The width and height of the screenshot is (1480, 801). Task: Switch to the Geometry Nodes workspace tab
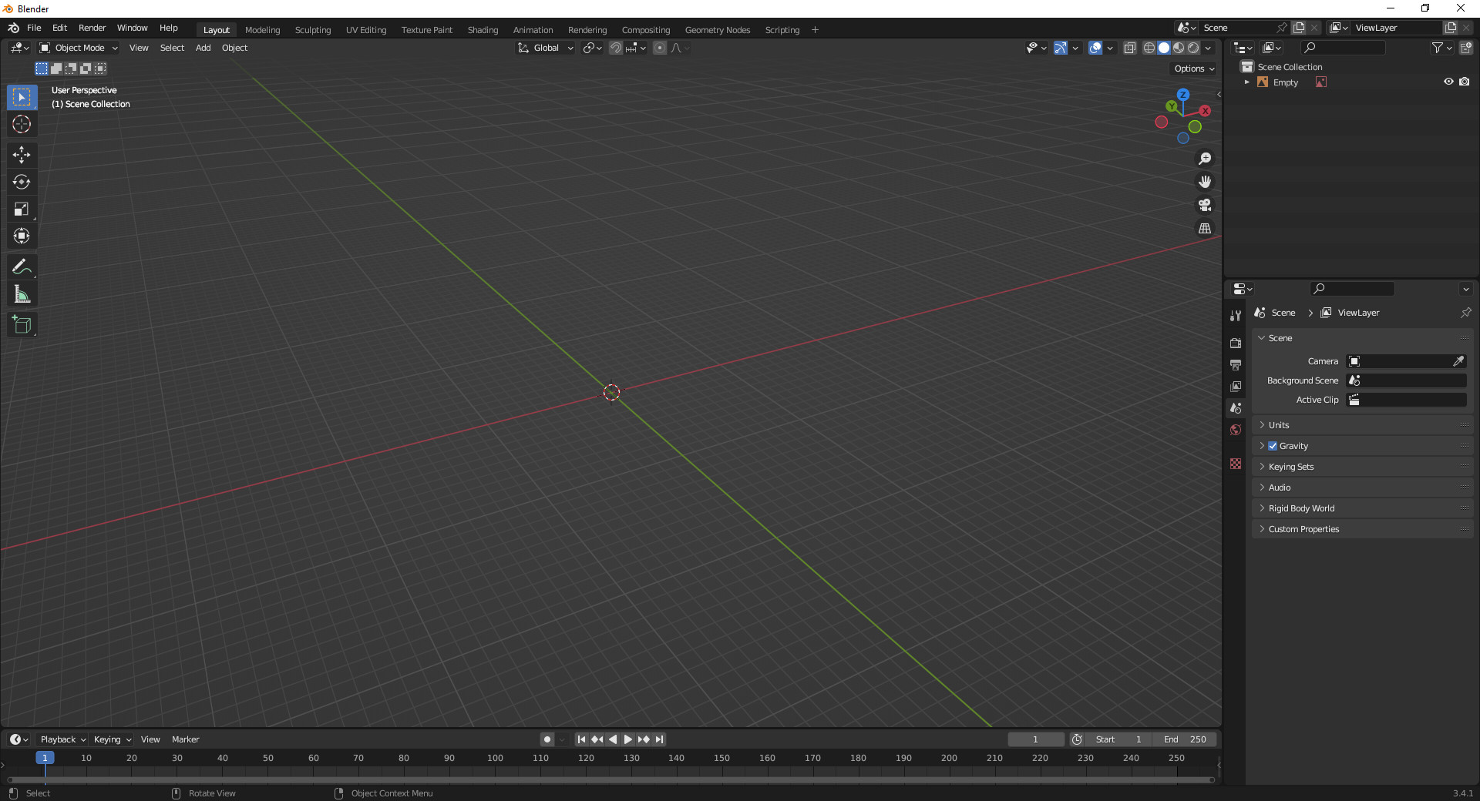point(718,30)
